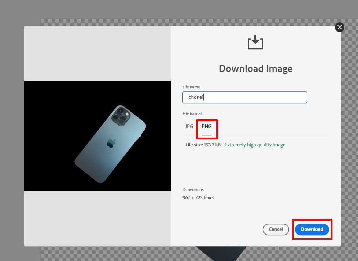Click the dark shape below the dialog
Viewport: 358px width, 261px height.
pos(221,253)
